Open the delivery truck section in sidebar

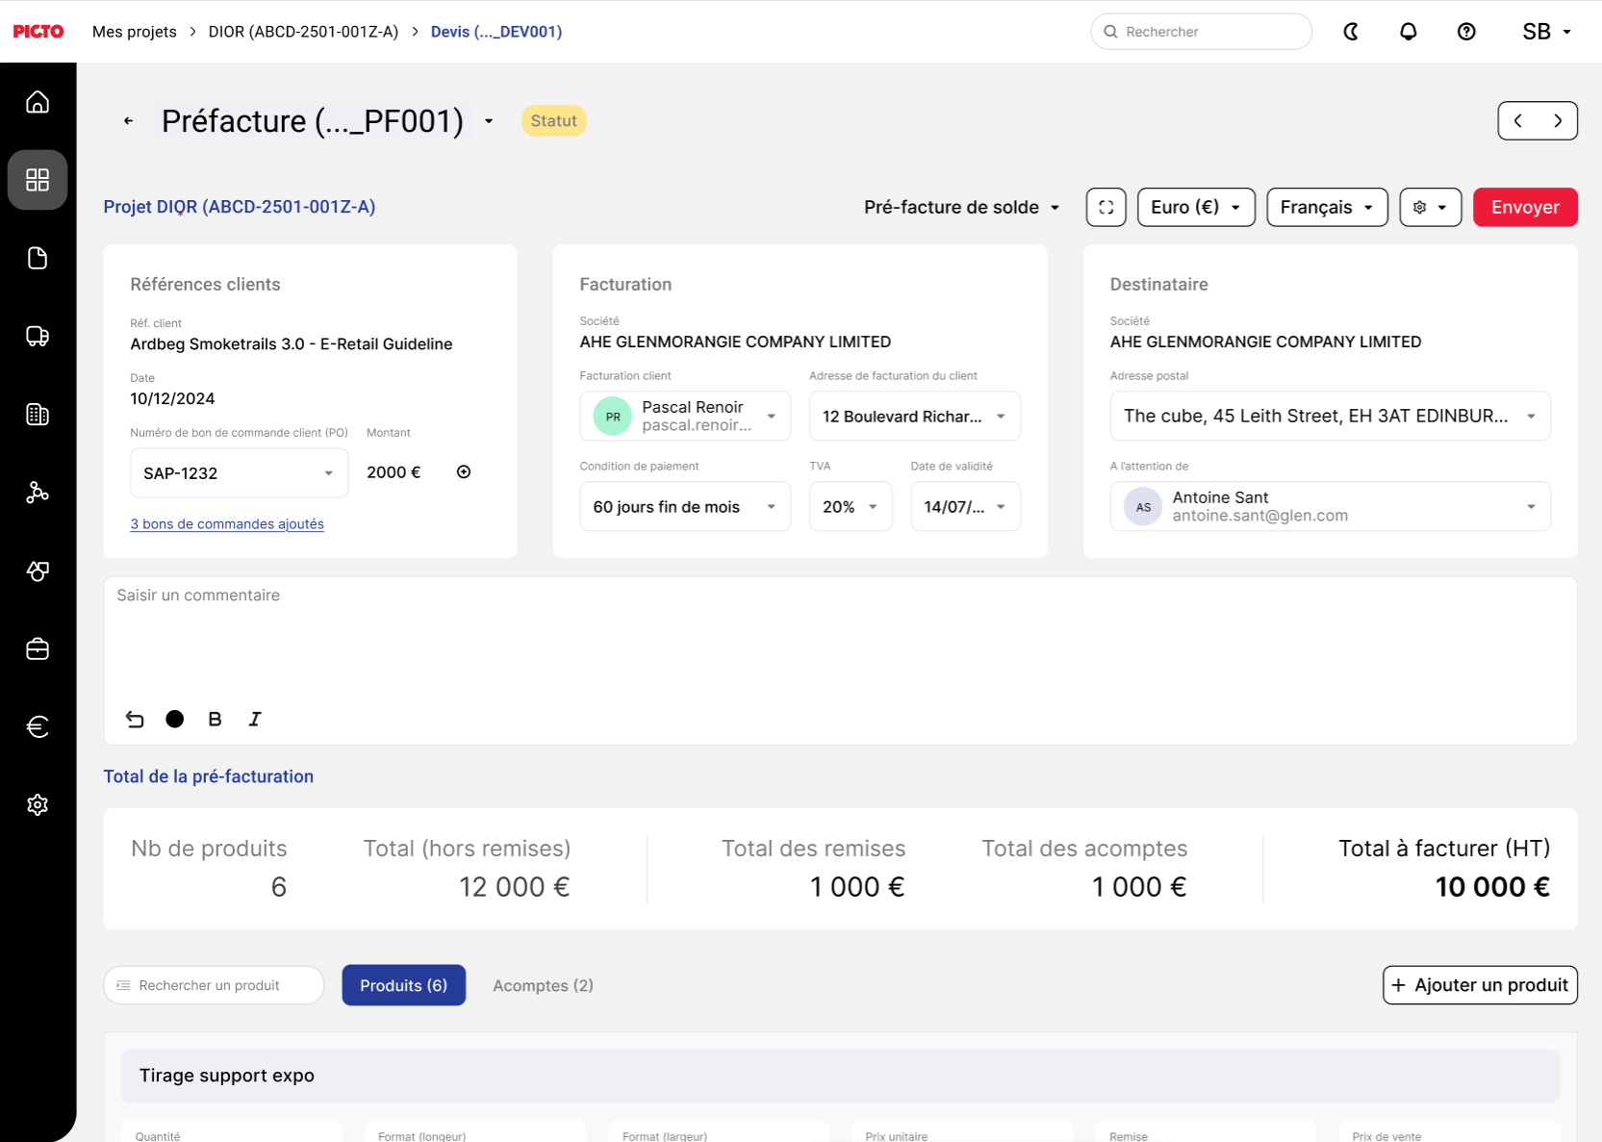[x=38, y=336]
